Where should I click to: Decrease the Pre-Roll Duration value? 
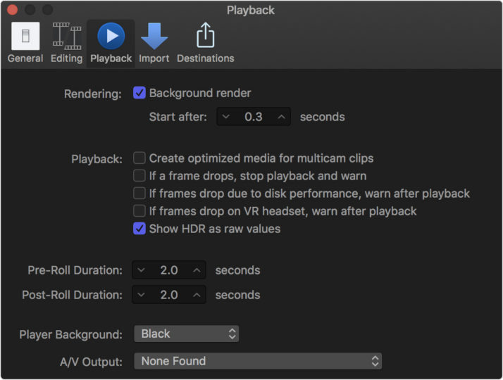point(141,270)
